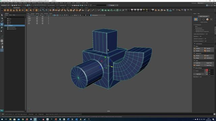Collapse the Mesh section in Modeling Toolkit
Screen dimensions: 216x121
click(x=194, y=46)
